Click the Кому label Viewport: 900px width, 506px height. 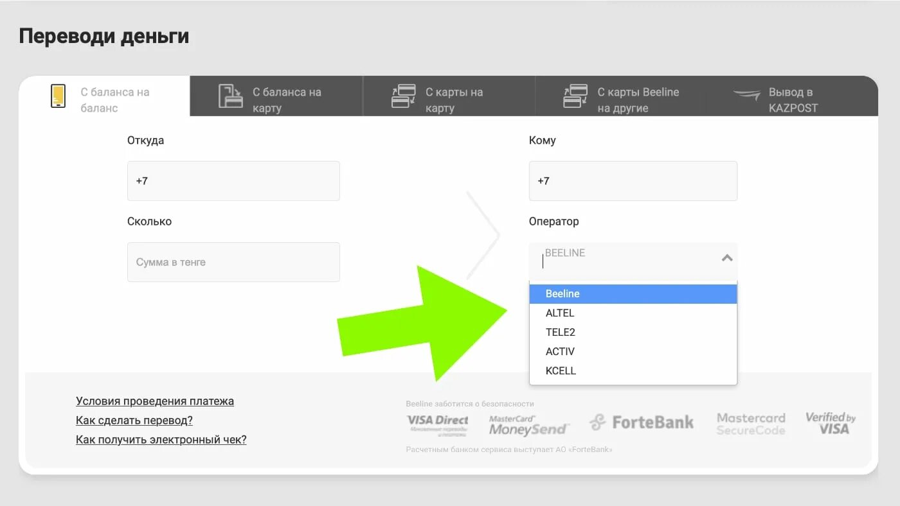coord(543,141)
